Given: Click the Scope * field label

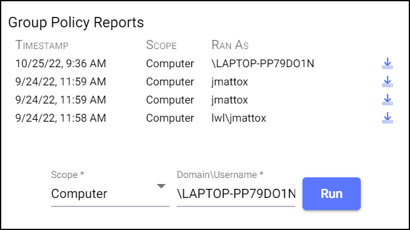Looking at the screenshot, I should [67, 175].
